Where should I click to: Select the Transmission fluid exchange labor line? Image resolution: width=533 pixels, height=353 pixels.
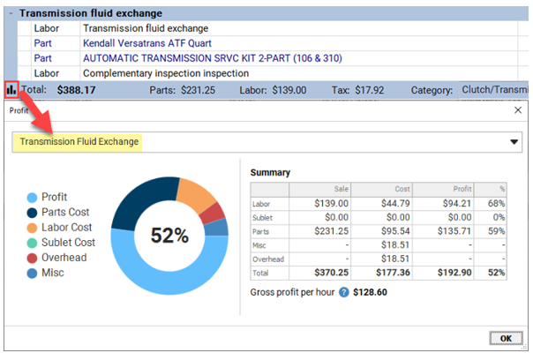(x=267, y=28)
